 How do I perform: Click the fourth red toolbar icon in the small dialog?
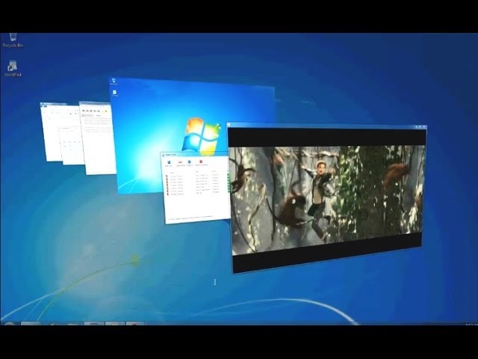[x=200, y=162]
